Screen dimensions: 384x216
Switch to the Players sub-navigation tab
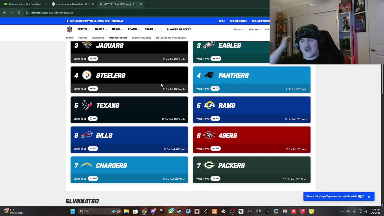83,38
